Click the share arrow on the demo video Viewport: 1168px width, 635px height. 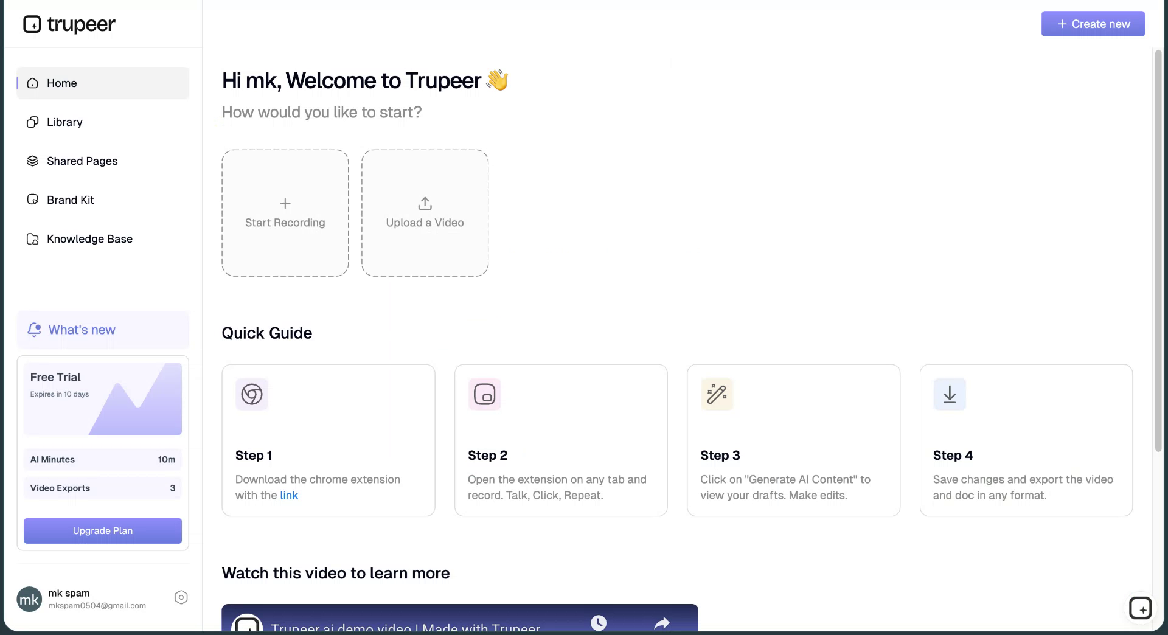pyautogui.click(x=662, y=622)
